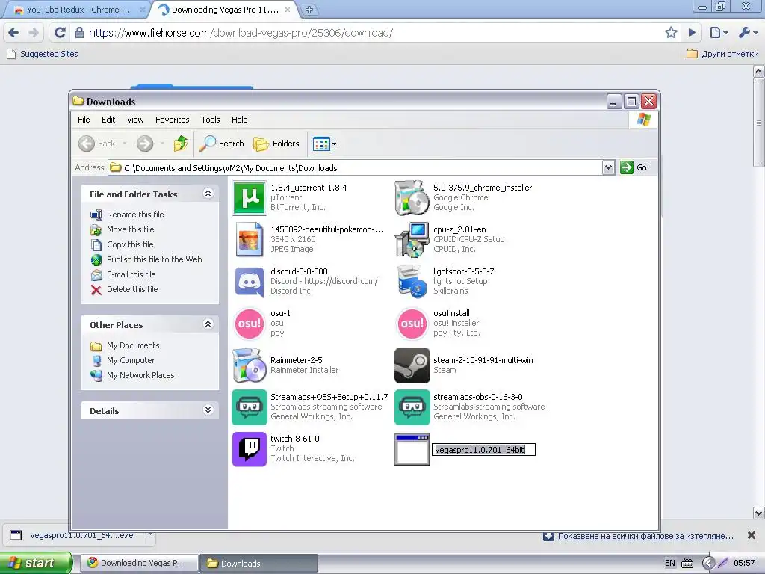Open the Help menu
The image size is (765, 574).
(x=239, y=120)
